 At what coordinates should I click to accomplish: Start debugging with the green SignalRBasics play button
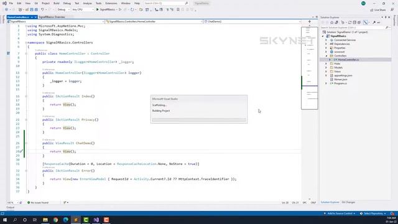click(x=106, y=9)
